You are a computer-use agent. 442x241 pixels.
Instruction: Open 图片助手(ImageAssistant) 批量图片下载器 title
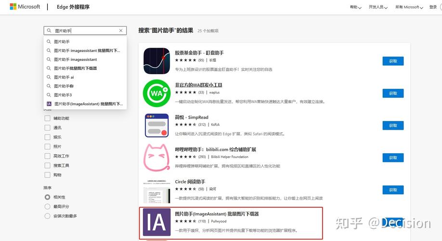[217, 214]
